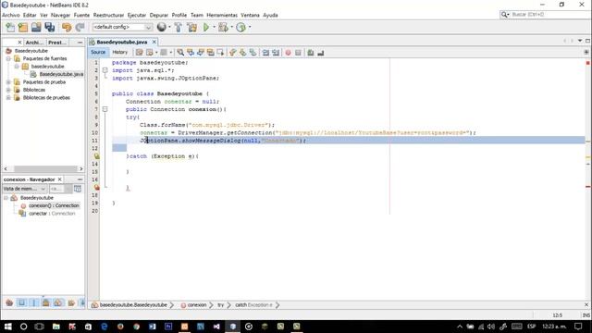Select conectar : Connection in navigator
592x333 pixels.
52,214
